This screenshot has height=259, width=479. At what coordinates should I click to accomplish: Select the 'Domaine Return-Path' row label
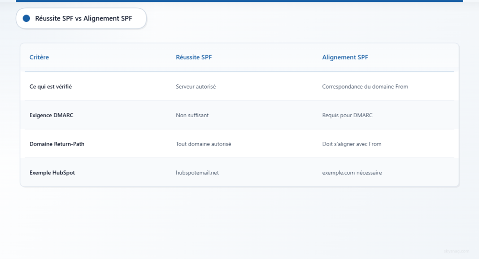pyautogui.click(x=57, y=144)
